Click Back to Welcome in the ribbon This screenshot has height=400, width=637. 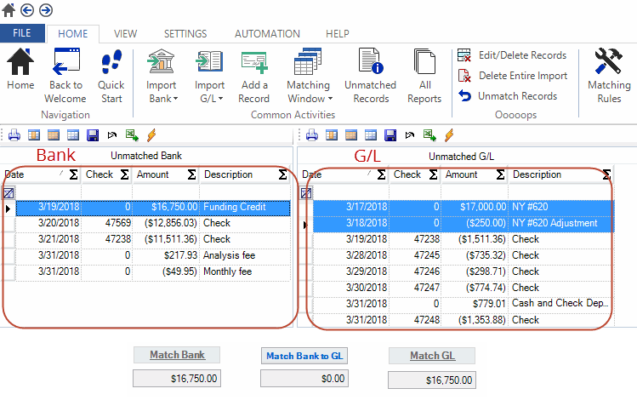click(x=65, y=75)
